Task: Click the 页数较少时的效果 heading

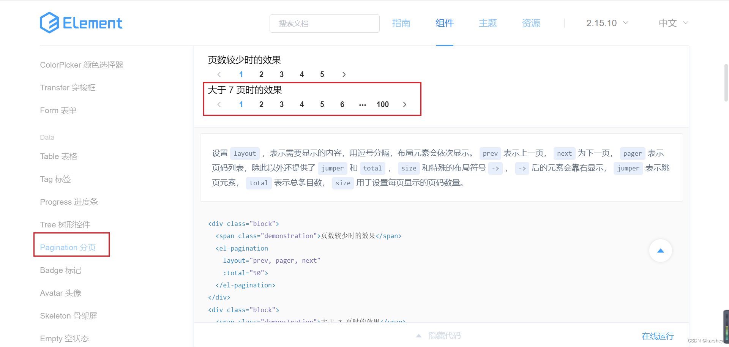Action: (245, 60)
